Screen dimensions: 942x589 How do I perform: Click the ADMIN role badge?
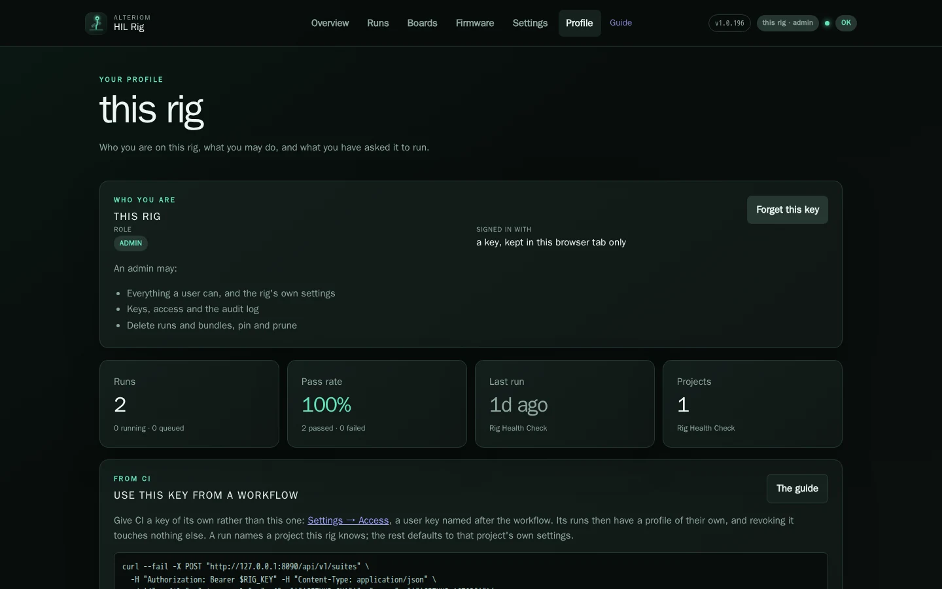tap(131, 243)
